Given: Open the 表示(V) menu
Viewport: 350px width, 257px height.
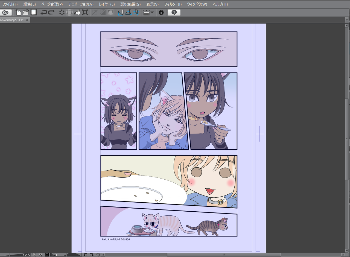Looking at the screenshot, I should tap(152, 4).
